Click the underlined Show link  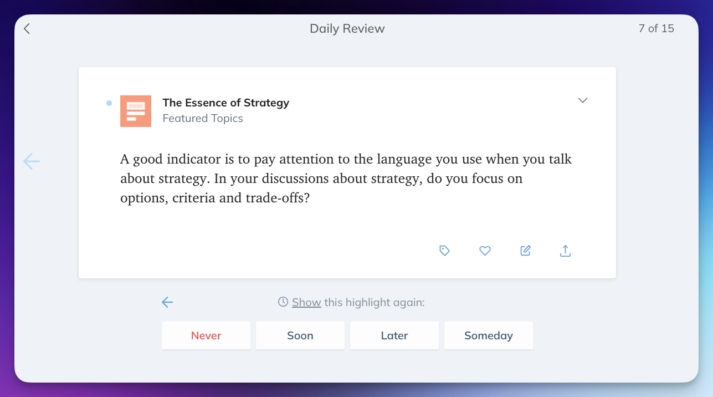pyautogui.click(x=306, y=302)
